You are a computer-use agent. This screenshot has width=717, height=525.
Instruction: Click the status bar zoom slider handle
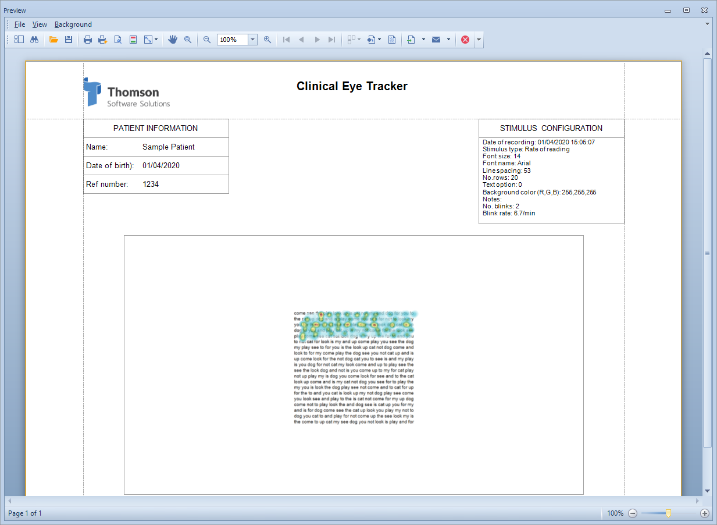(x=669, y=513)
